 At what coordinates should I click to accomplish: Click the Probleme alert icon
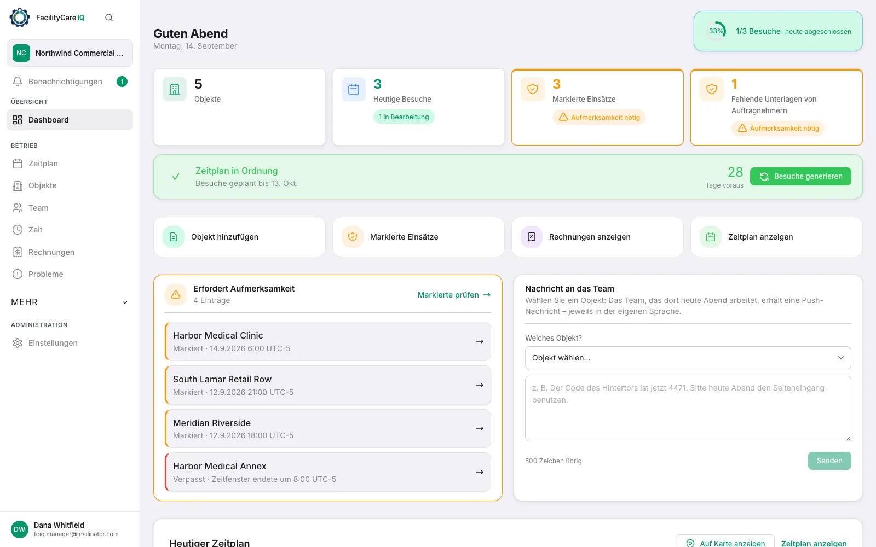pos(18,274)
